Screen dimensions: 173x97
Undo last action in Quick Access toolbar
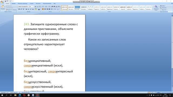[x=7, y=1]
